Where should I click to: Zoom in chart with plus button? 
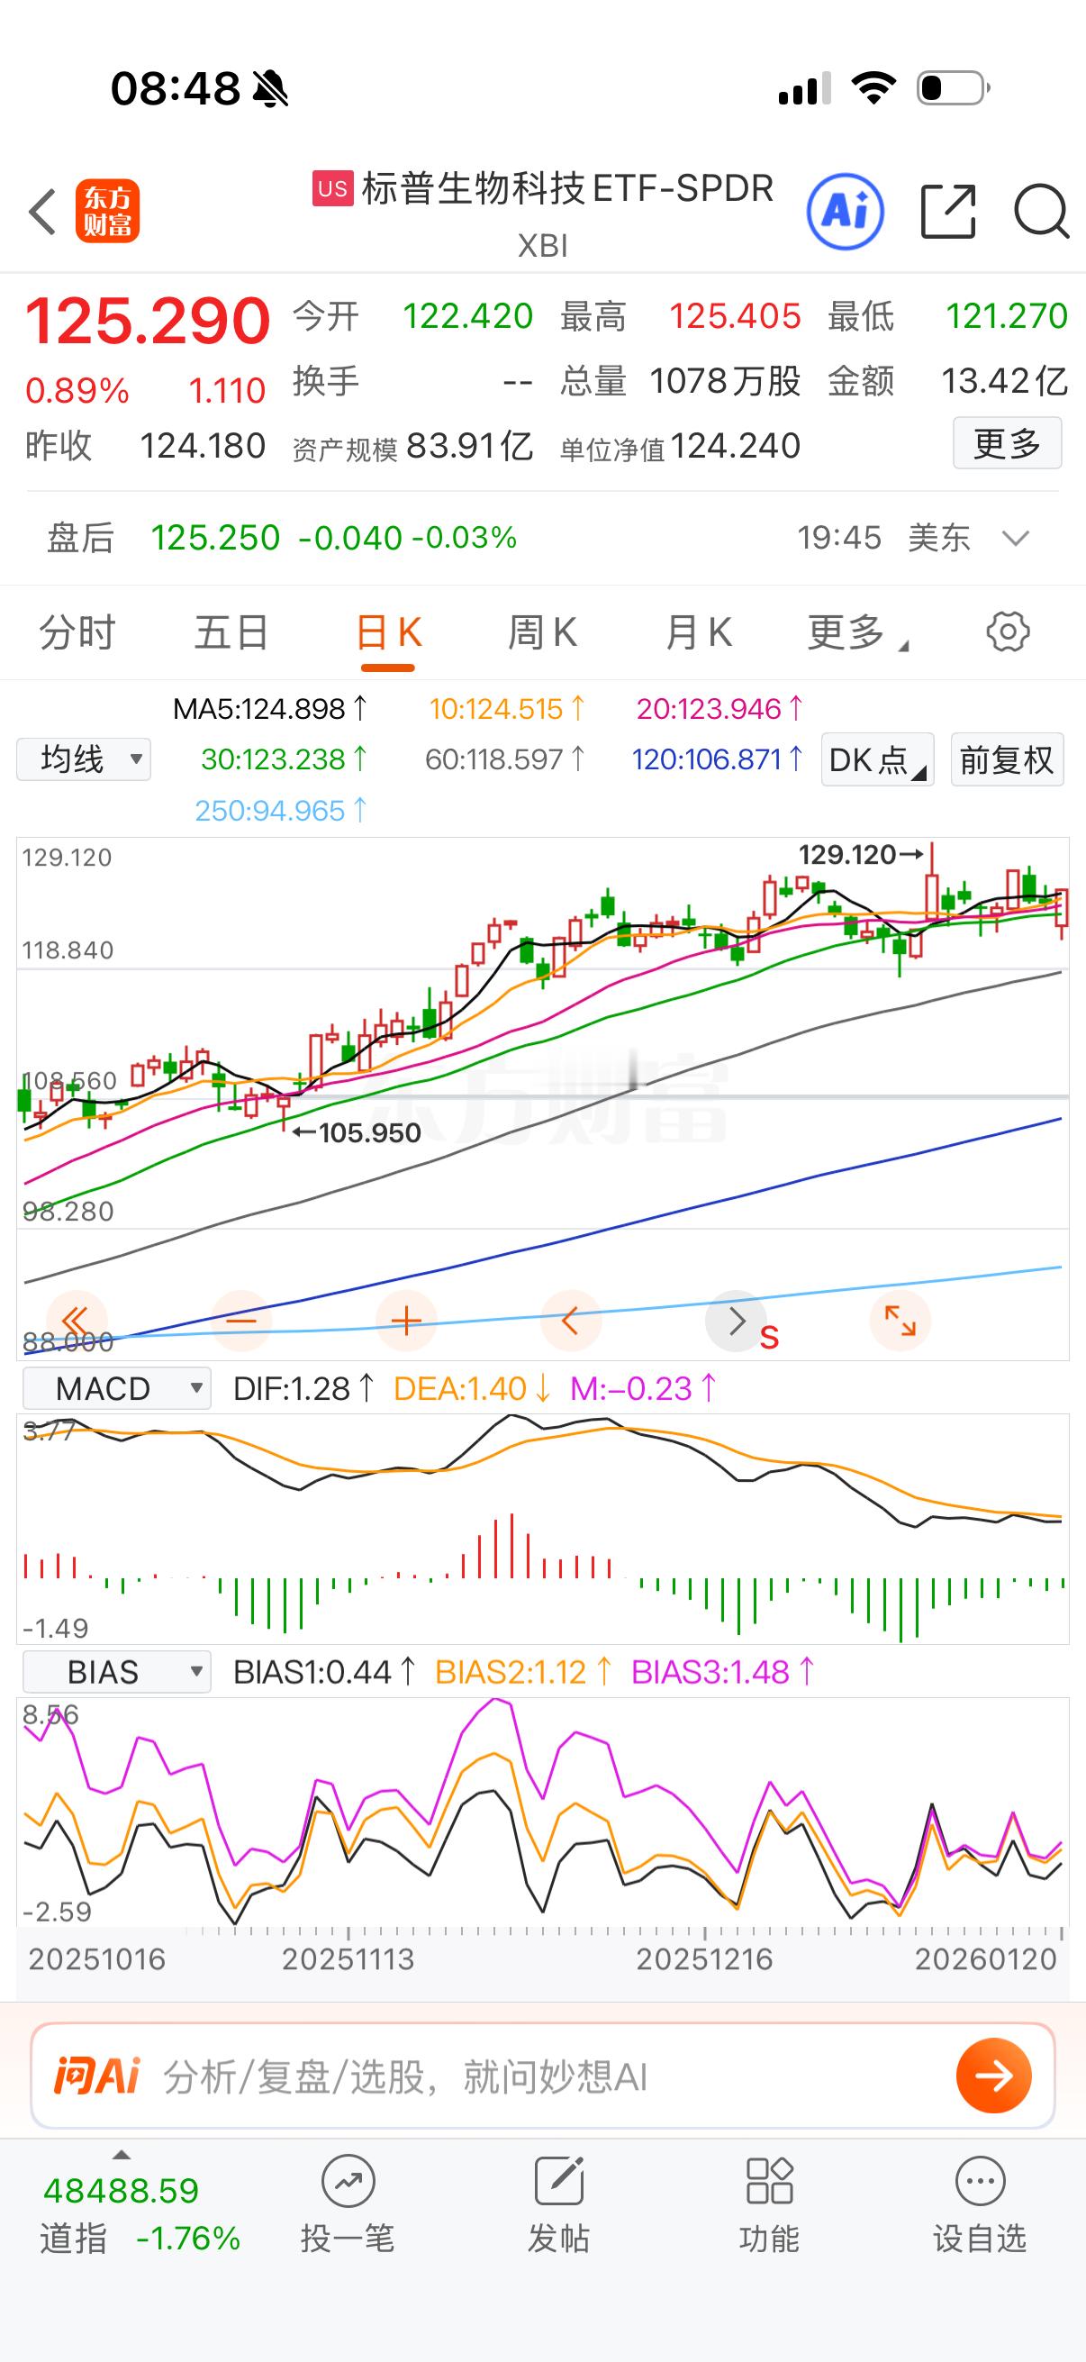(x=406, y=1322)
